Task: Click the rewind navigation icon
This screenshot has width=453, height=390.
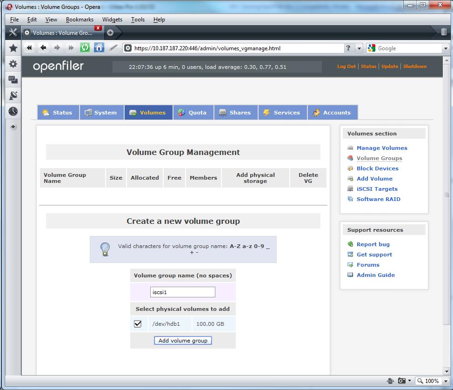Action: 29,48
